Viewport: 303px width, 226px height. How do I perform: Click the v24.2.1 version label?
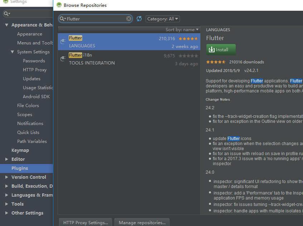[251, 71]
